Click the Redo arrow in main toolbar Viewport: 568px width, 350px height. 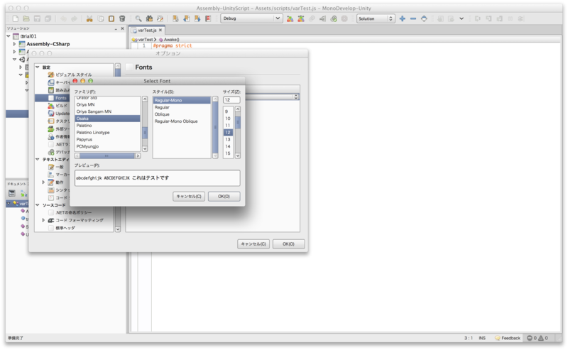74,18
